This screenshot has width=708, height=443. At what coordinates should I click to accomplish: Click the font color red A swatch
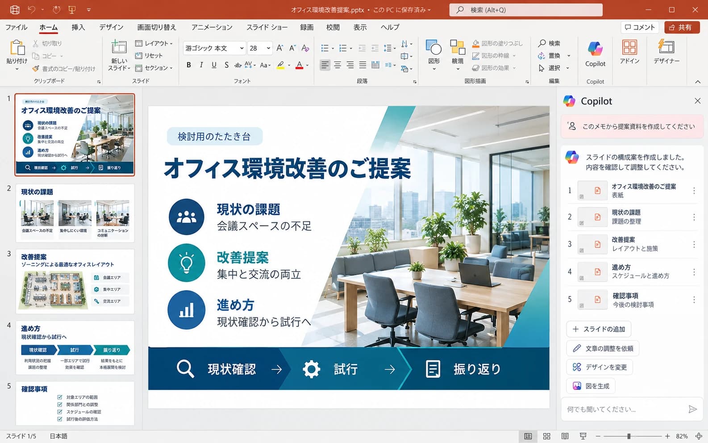point(300,65)
